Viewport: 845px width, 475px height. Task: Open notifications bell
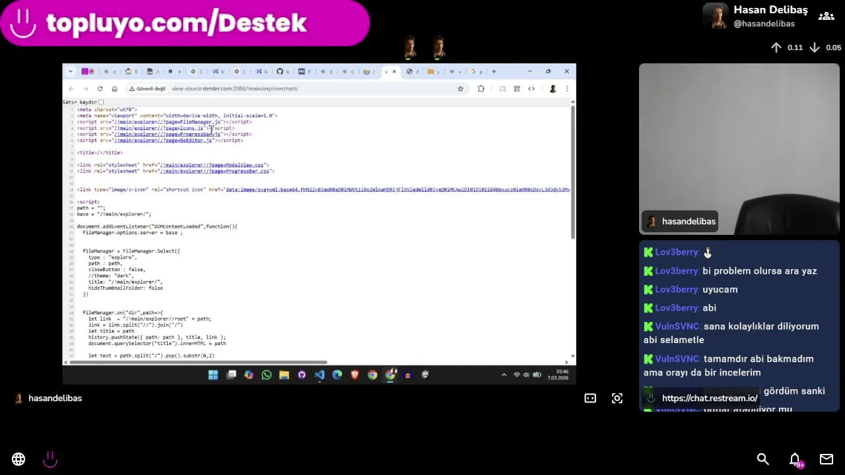click(x=795, y=459)
